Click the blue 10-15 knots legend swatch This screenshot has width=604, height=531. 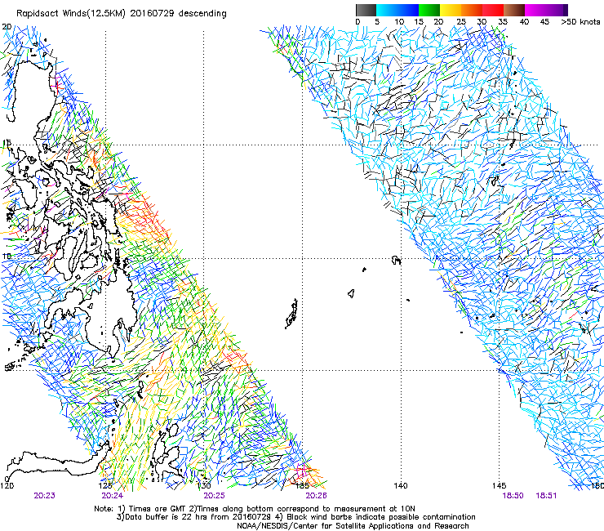tap(408, 10)
